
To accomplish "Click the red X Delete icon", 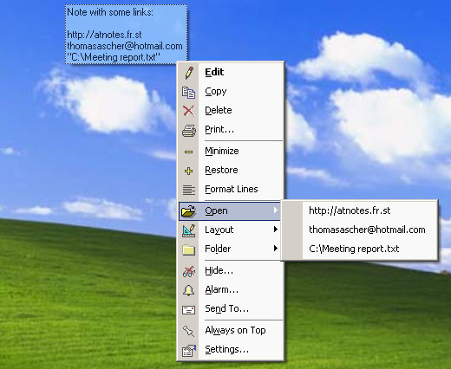I will coord(188,111).
